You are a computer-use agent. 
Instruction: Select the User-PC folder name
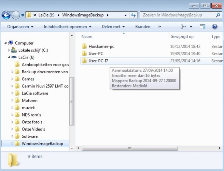[x=96, y=53]
